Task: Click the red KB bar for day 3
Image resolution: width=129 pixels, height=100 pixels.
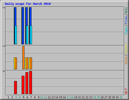Action: (15, 87)
